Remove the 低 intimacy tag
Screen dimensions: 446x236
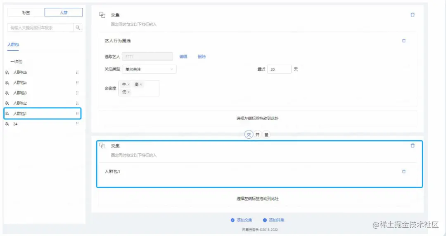[128, 92]
